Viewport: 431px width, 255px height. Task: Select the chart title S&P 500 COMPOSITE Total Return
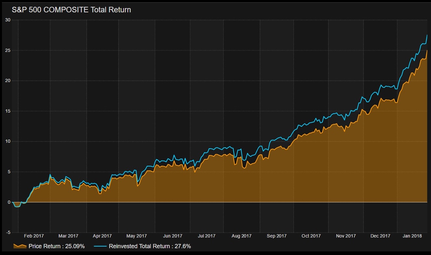pos(72,10)
